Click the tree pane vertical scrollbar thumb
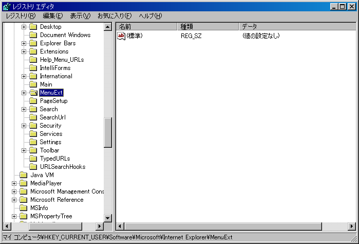Screen dimensions: 359x244 [x=108, y=132]
